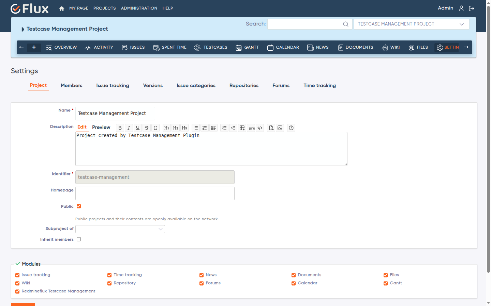Open Gantt in project menu
Viewport: 491px width, 306px height.
(x=247, y=48)
